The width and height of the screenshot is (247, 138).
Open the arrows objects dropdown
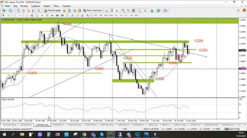coord(90,15)
